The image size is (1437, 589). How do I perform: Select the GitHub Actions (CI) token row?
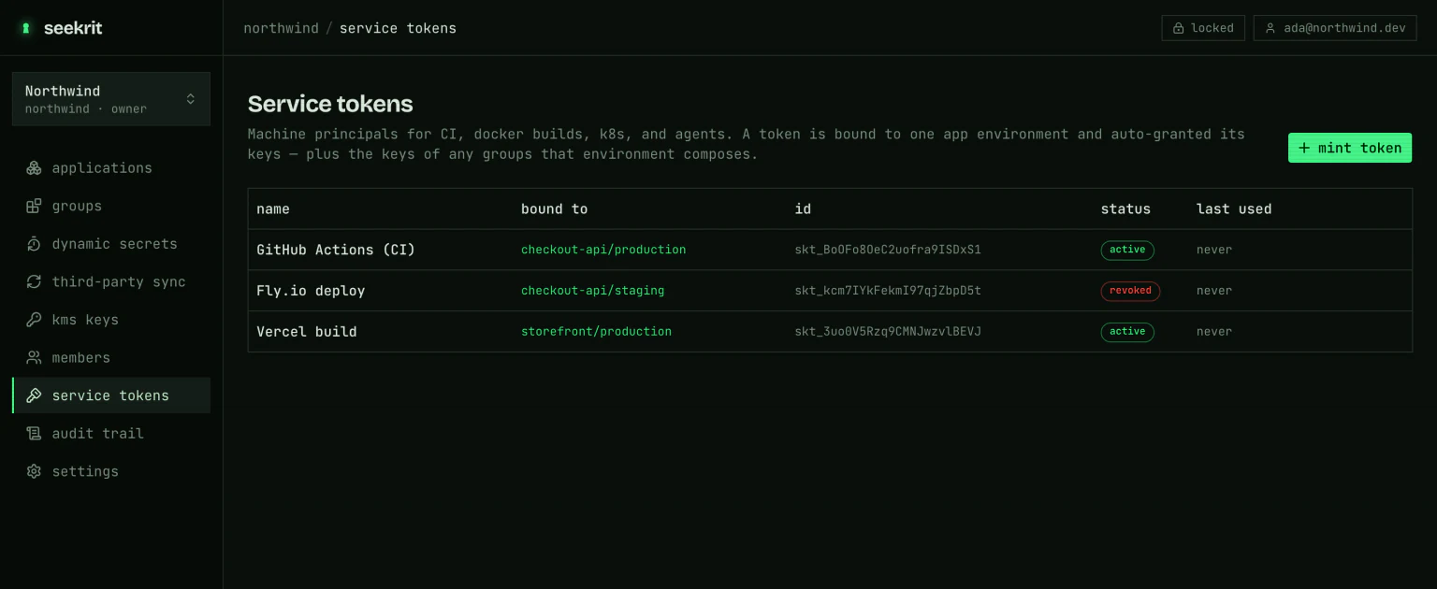point(830,250)
